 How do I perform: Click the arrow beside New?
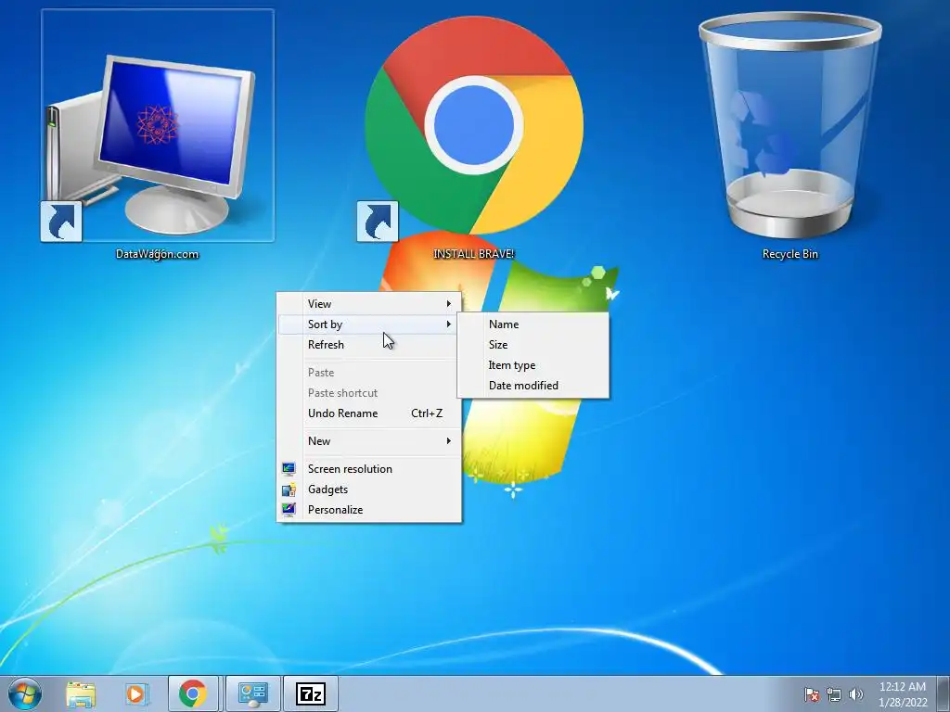[x=449, y=440]
